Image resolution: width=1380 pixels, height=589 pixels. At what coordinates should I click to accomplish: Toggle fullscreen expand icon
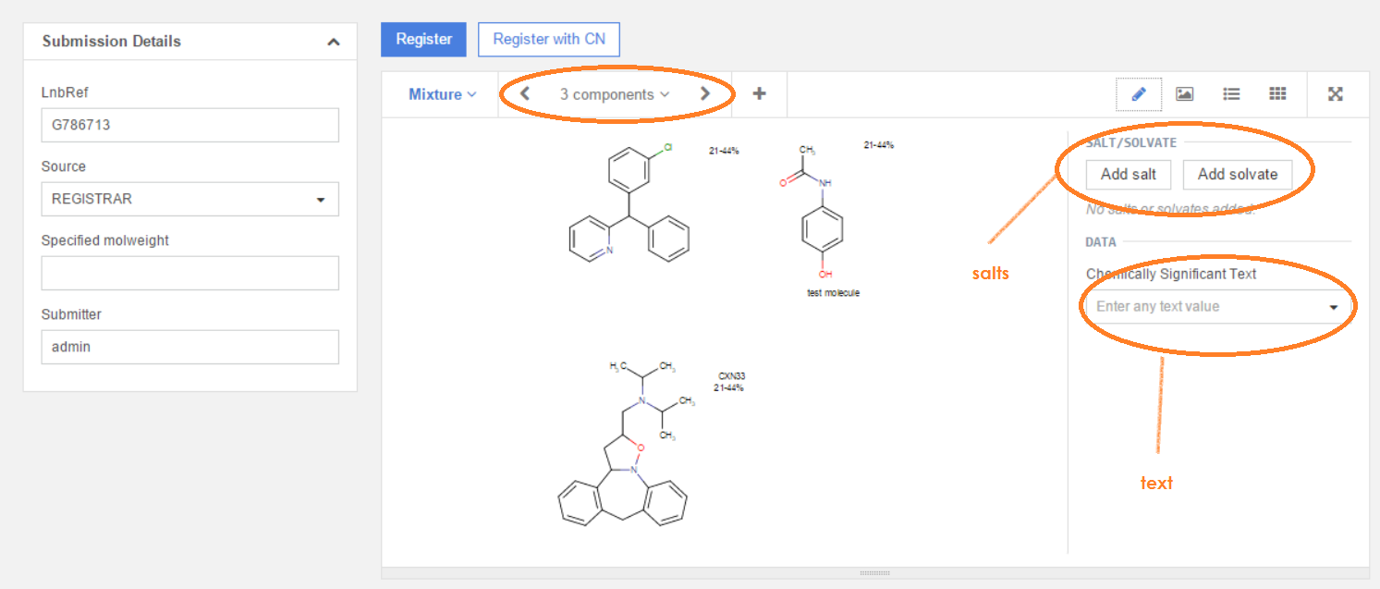pyautogui.click(x=1335, y=93)
